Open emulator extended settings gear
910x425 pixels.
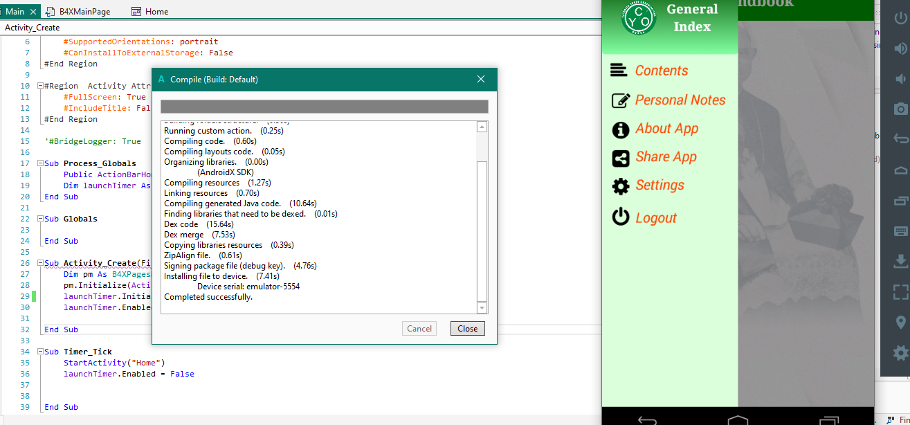tap(900, 353)
